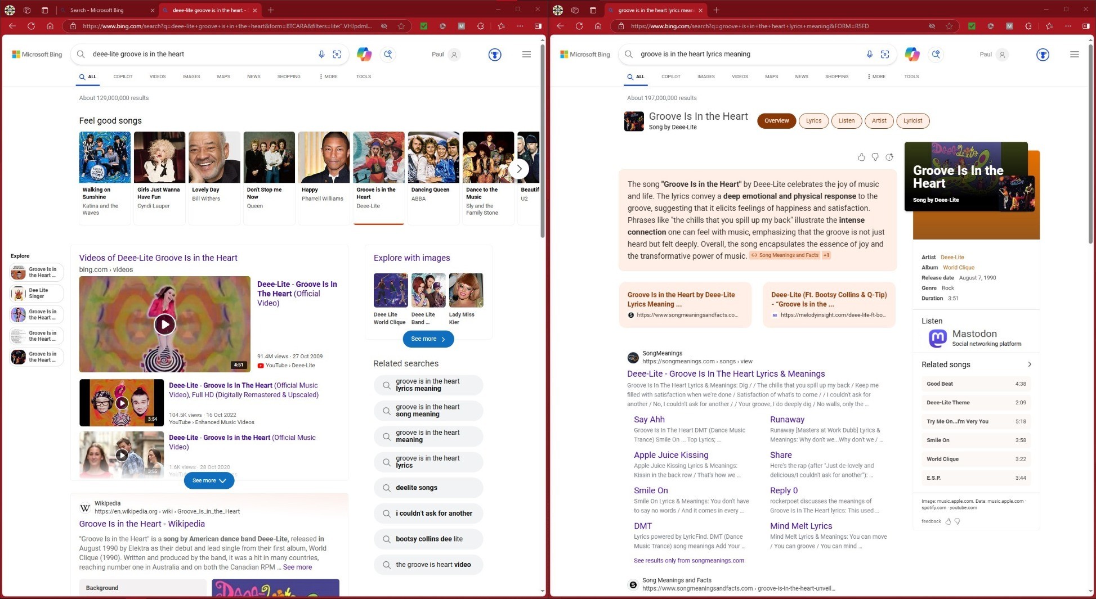This screenshot has height=599, width=1096.
Task: Click related search deelite songs
Action: (428, 488)
